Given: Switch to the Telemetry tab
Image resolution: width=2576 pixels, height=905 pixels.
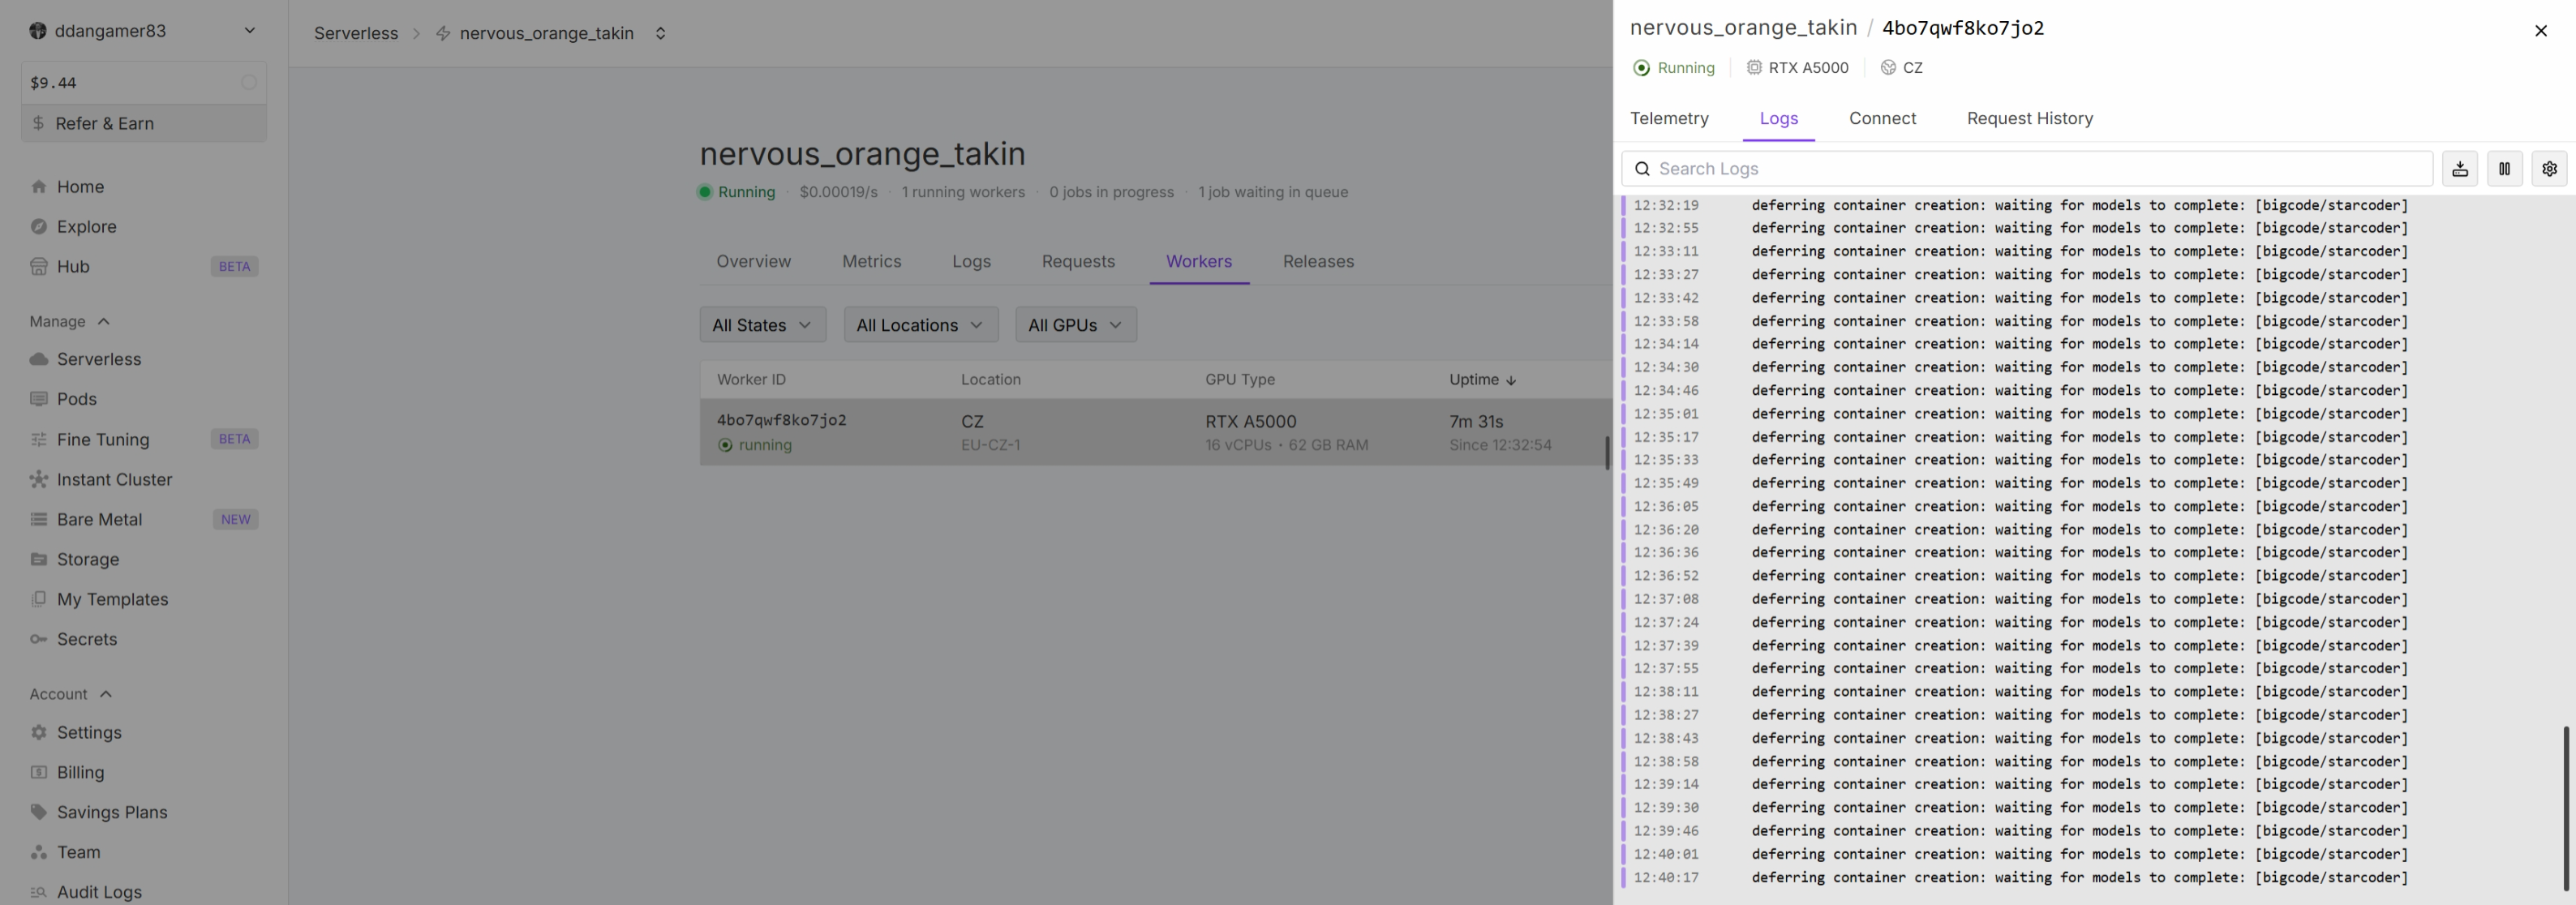Looking at the screenshot, I should coord(1668,118).
